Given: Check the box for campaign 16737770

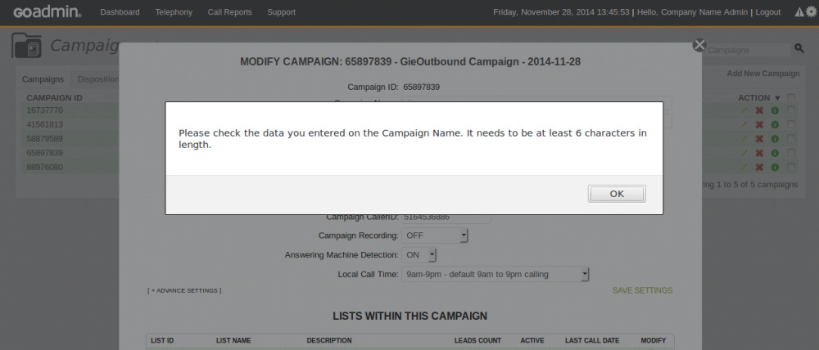Looking at the screenshot, I should [791, 110].
